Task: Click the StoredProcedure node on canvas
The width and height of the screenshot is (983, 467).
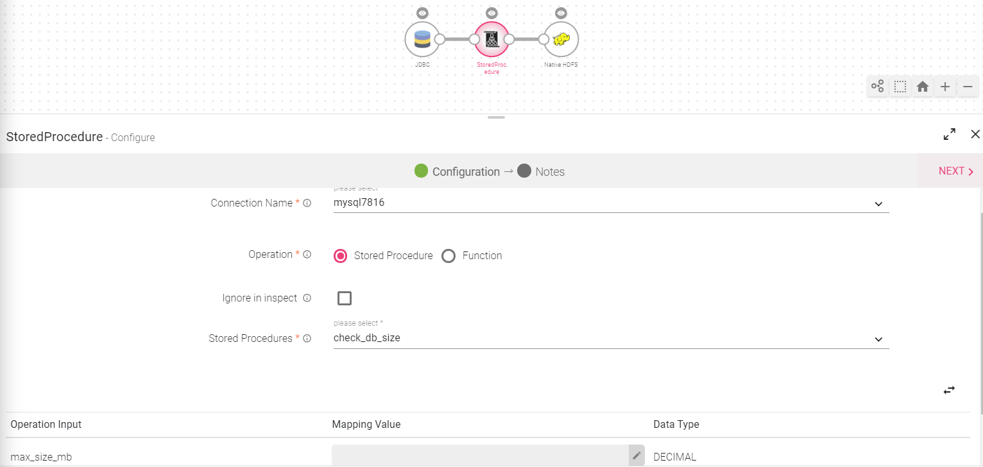Action: (x=491, y=39)
